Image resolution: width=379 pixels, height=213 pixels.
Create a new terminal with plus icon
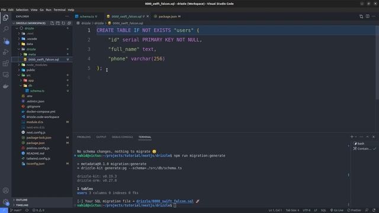pyautogui.click(x=352, y=137)
